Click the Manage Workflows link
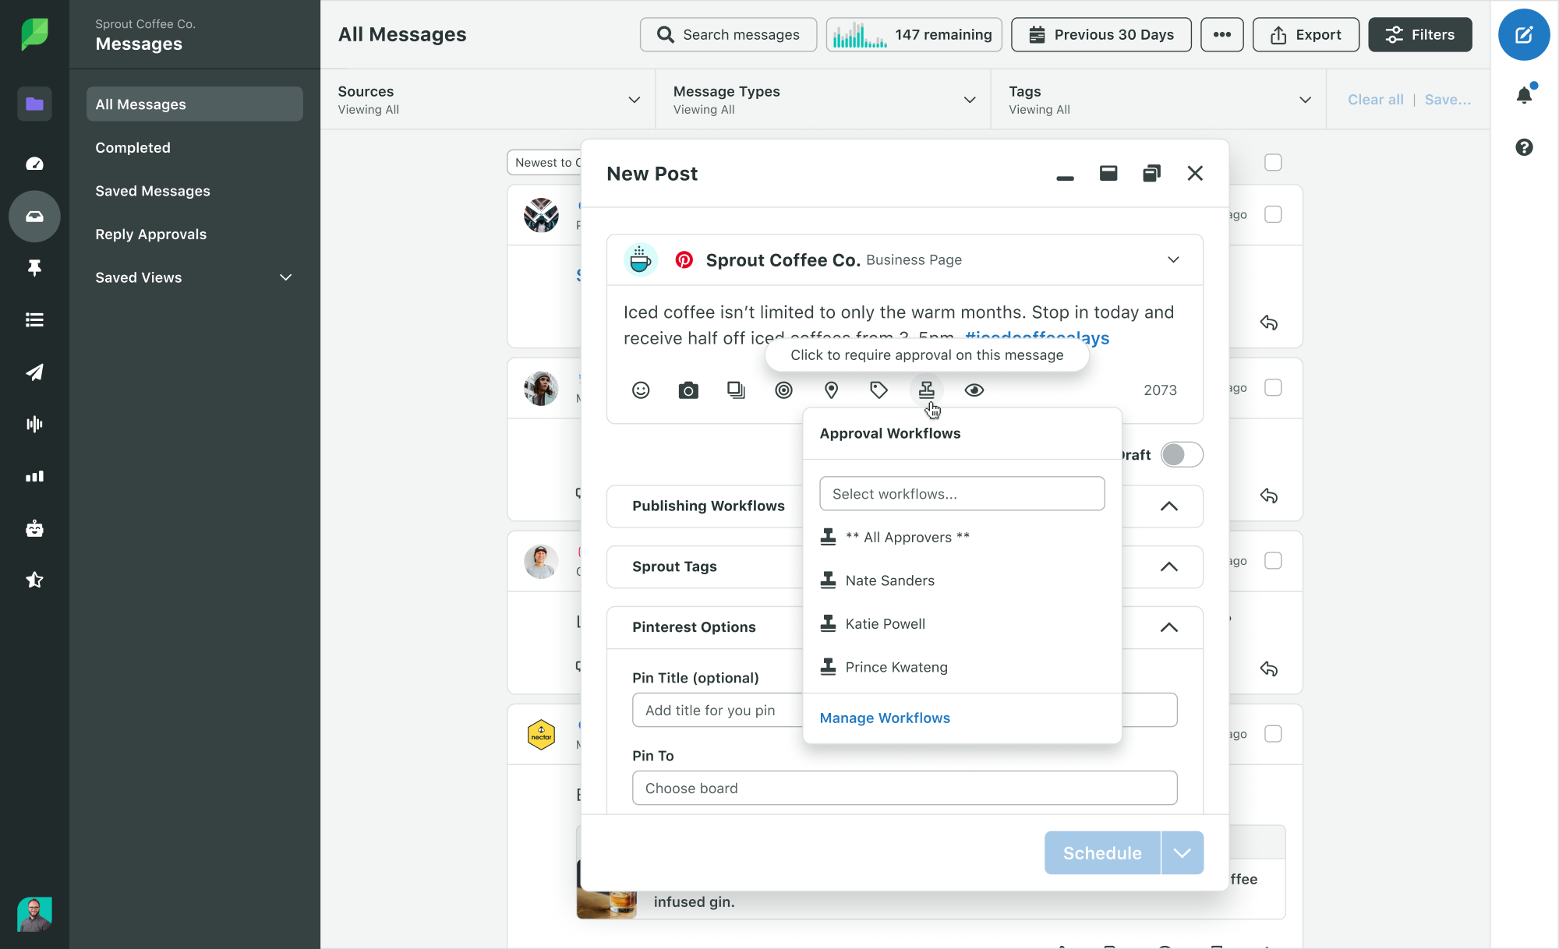Viewport: 1559px width, 949px height. coord(885,718)
